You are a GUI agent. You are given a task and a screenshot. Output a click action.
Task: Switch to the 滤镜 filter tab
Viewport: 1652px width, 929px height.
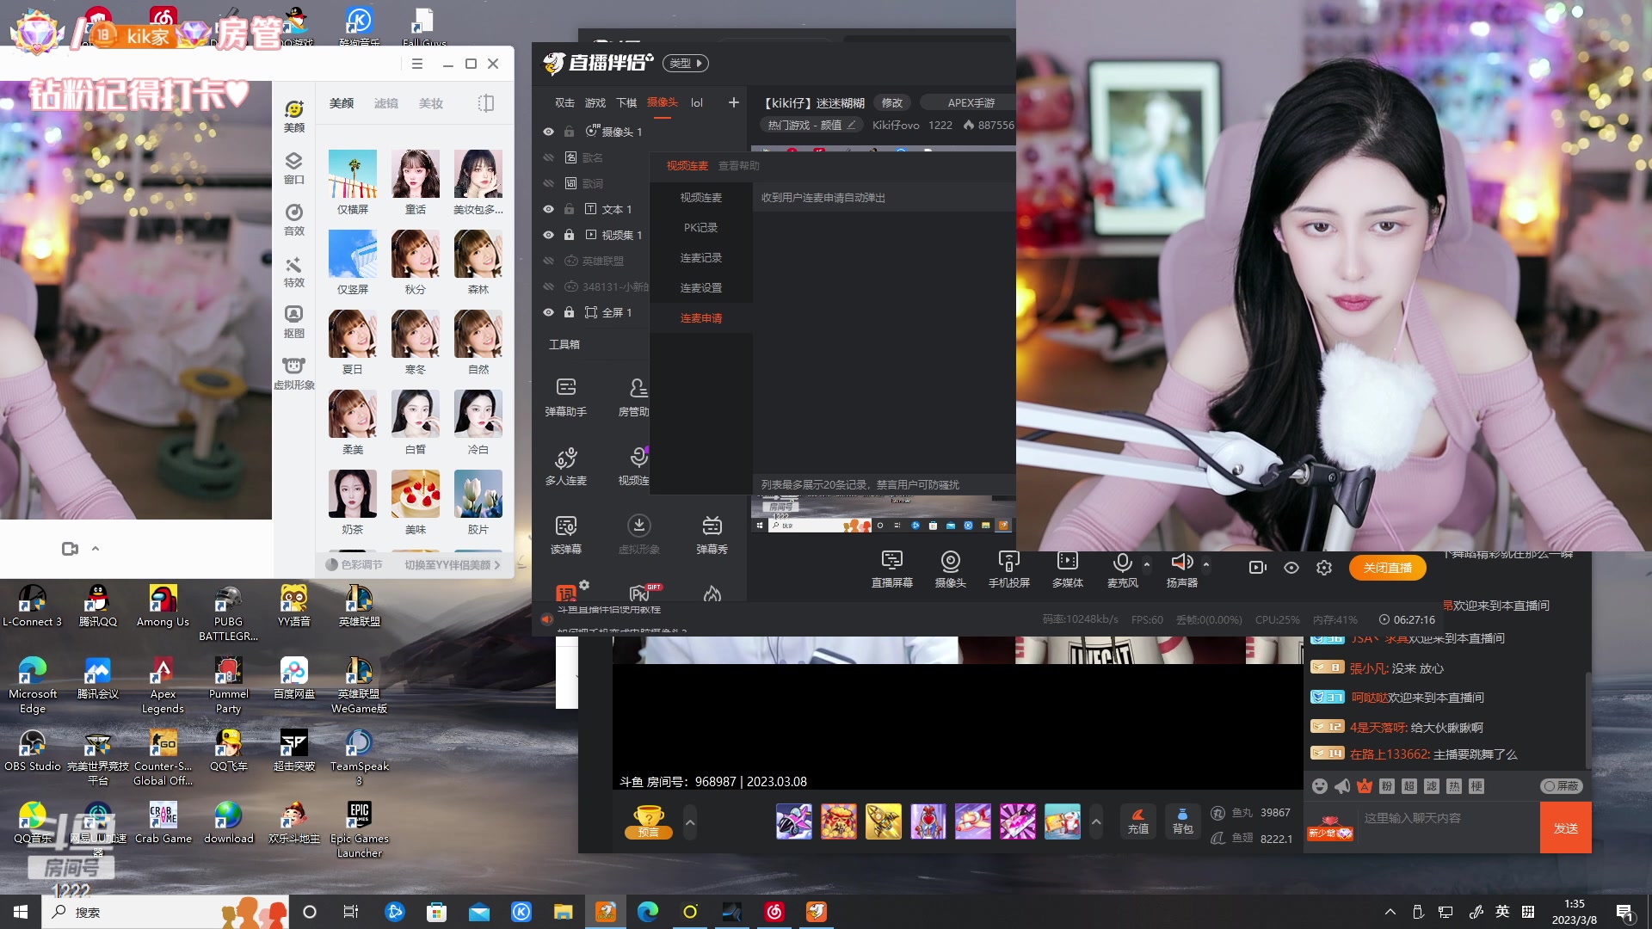(386, 103)
